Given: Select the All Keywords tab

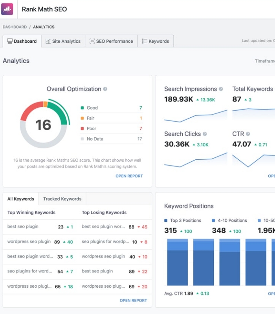Looking at the screenshot, I should tap(21, 199).
